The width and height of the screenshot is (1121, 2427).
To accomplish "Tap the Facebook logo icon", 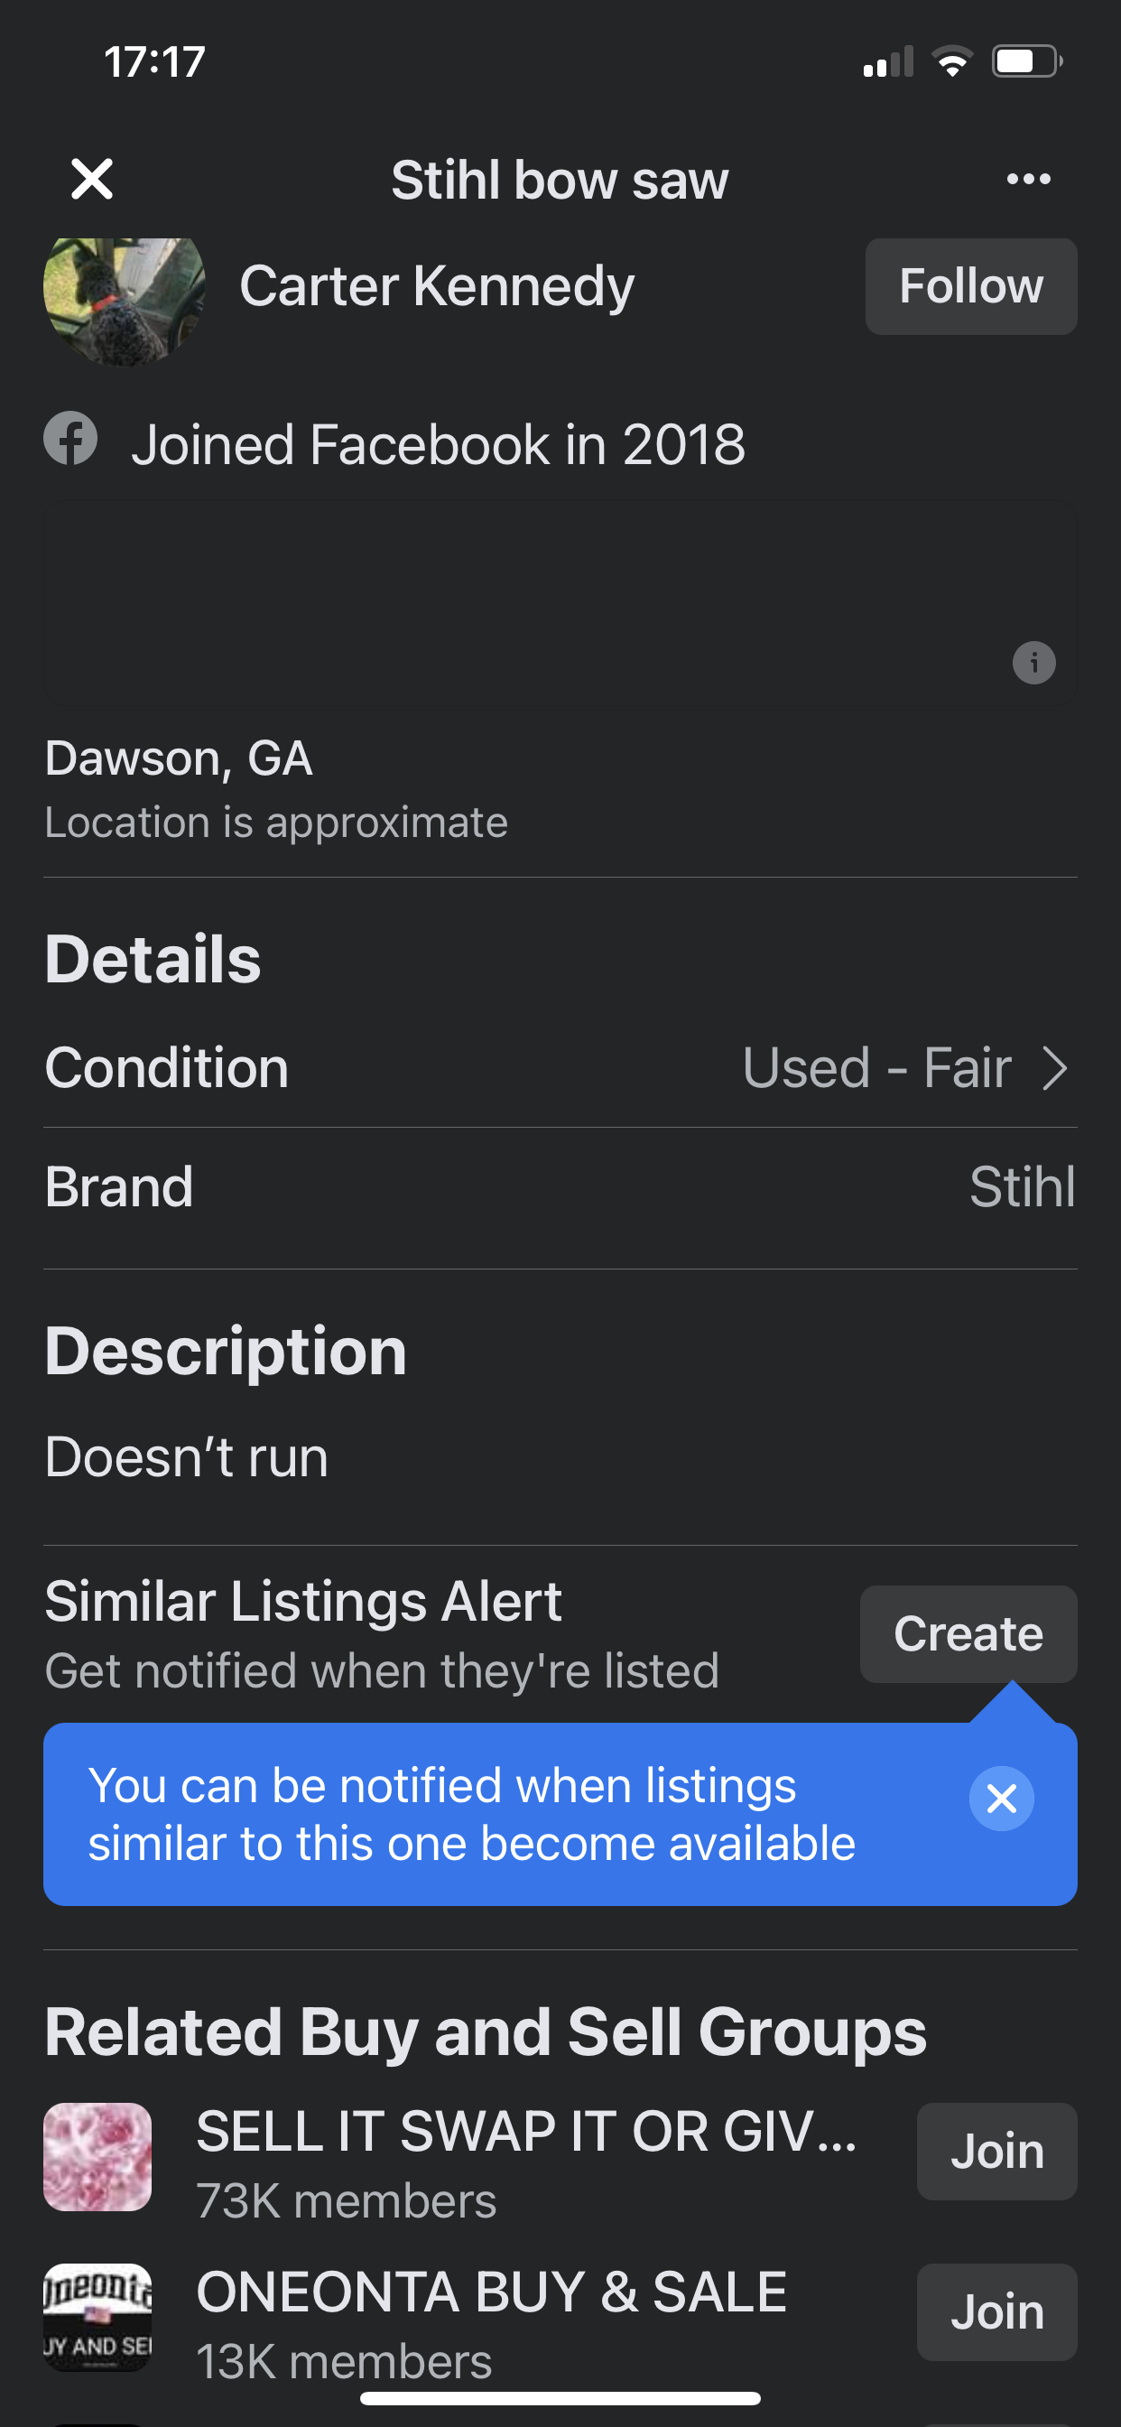I will (70, 439).
